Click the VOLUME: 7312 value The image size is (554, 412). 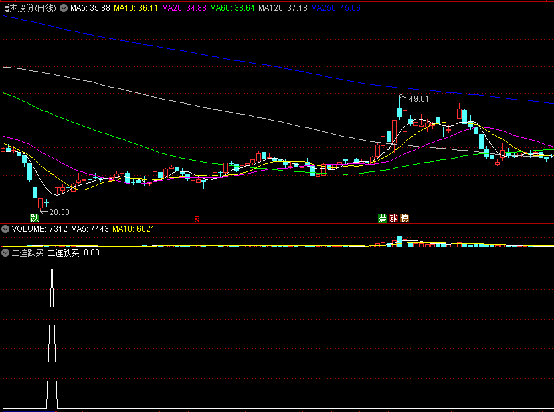coord(39,229)
